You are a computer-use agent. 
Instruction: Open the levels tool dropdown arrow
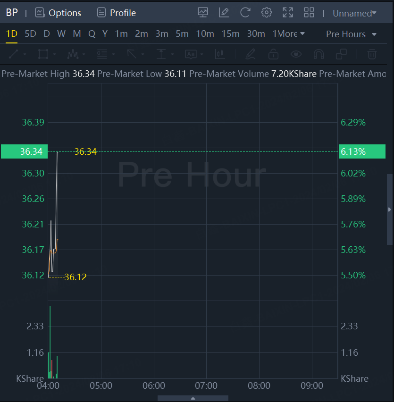113,54
